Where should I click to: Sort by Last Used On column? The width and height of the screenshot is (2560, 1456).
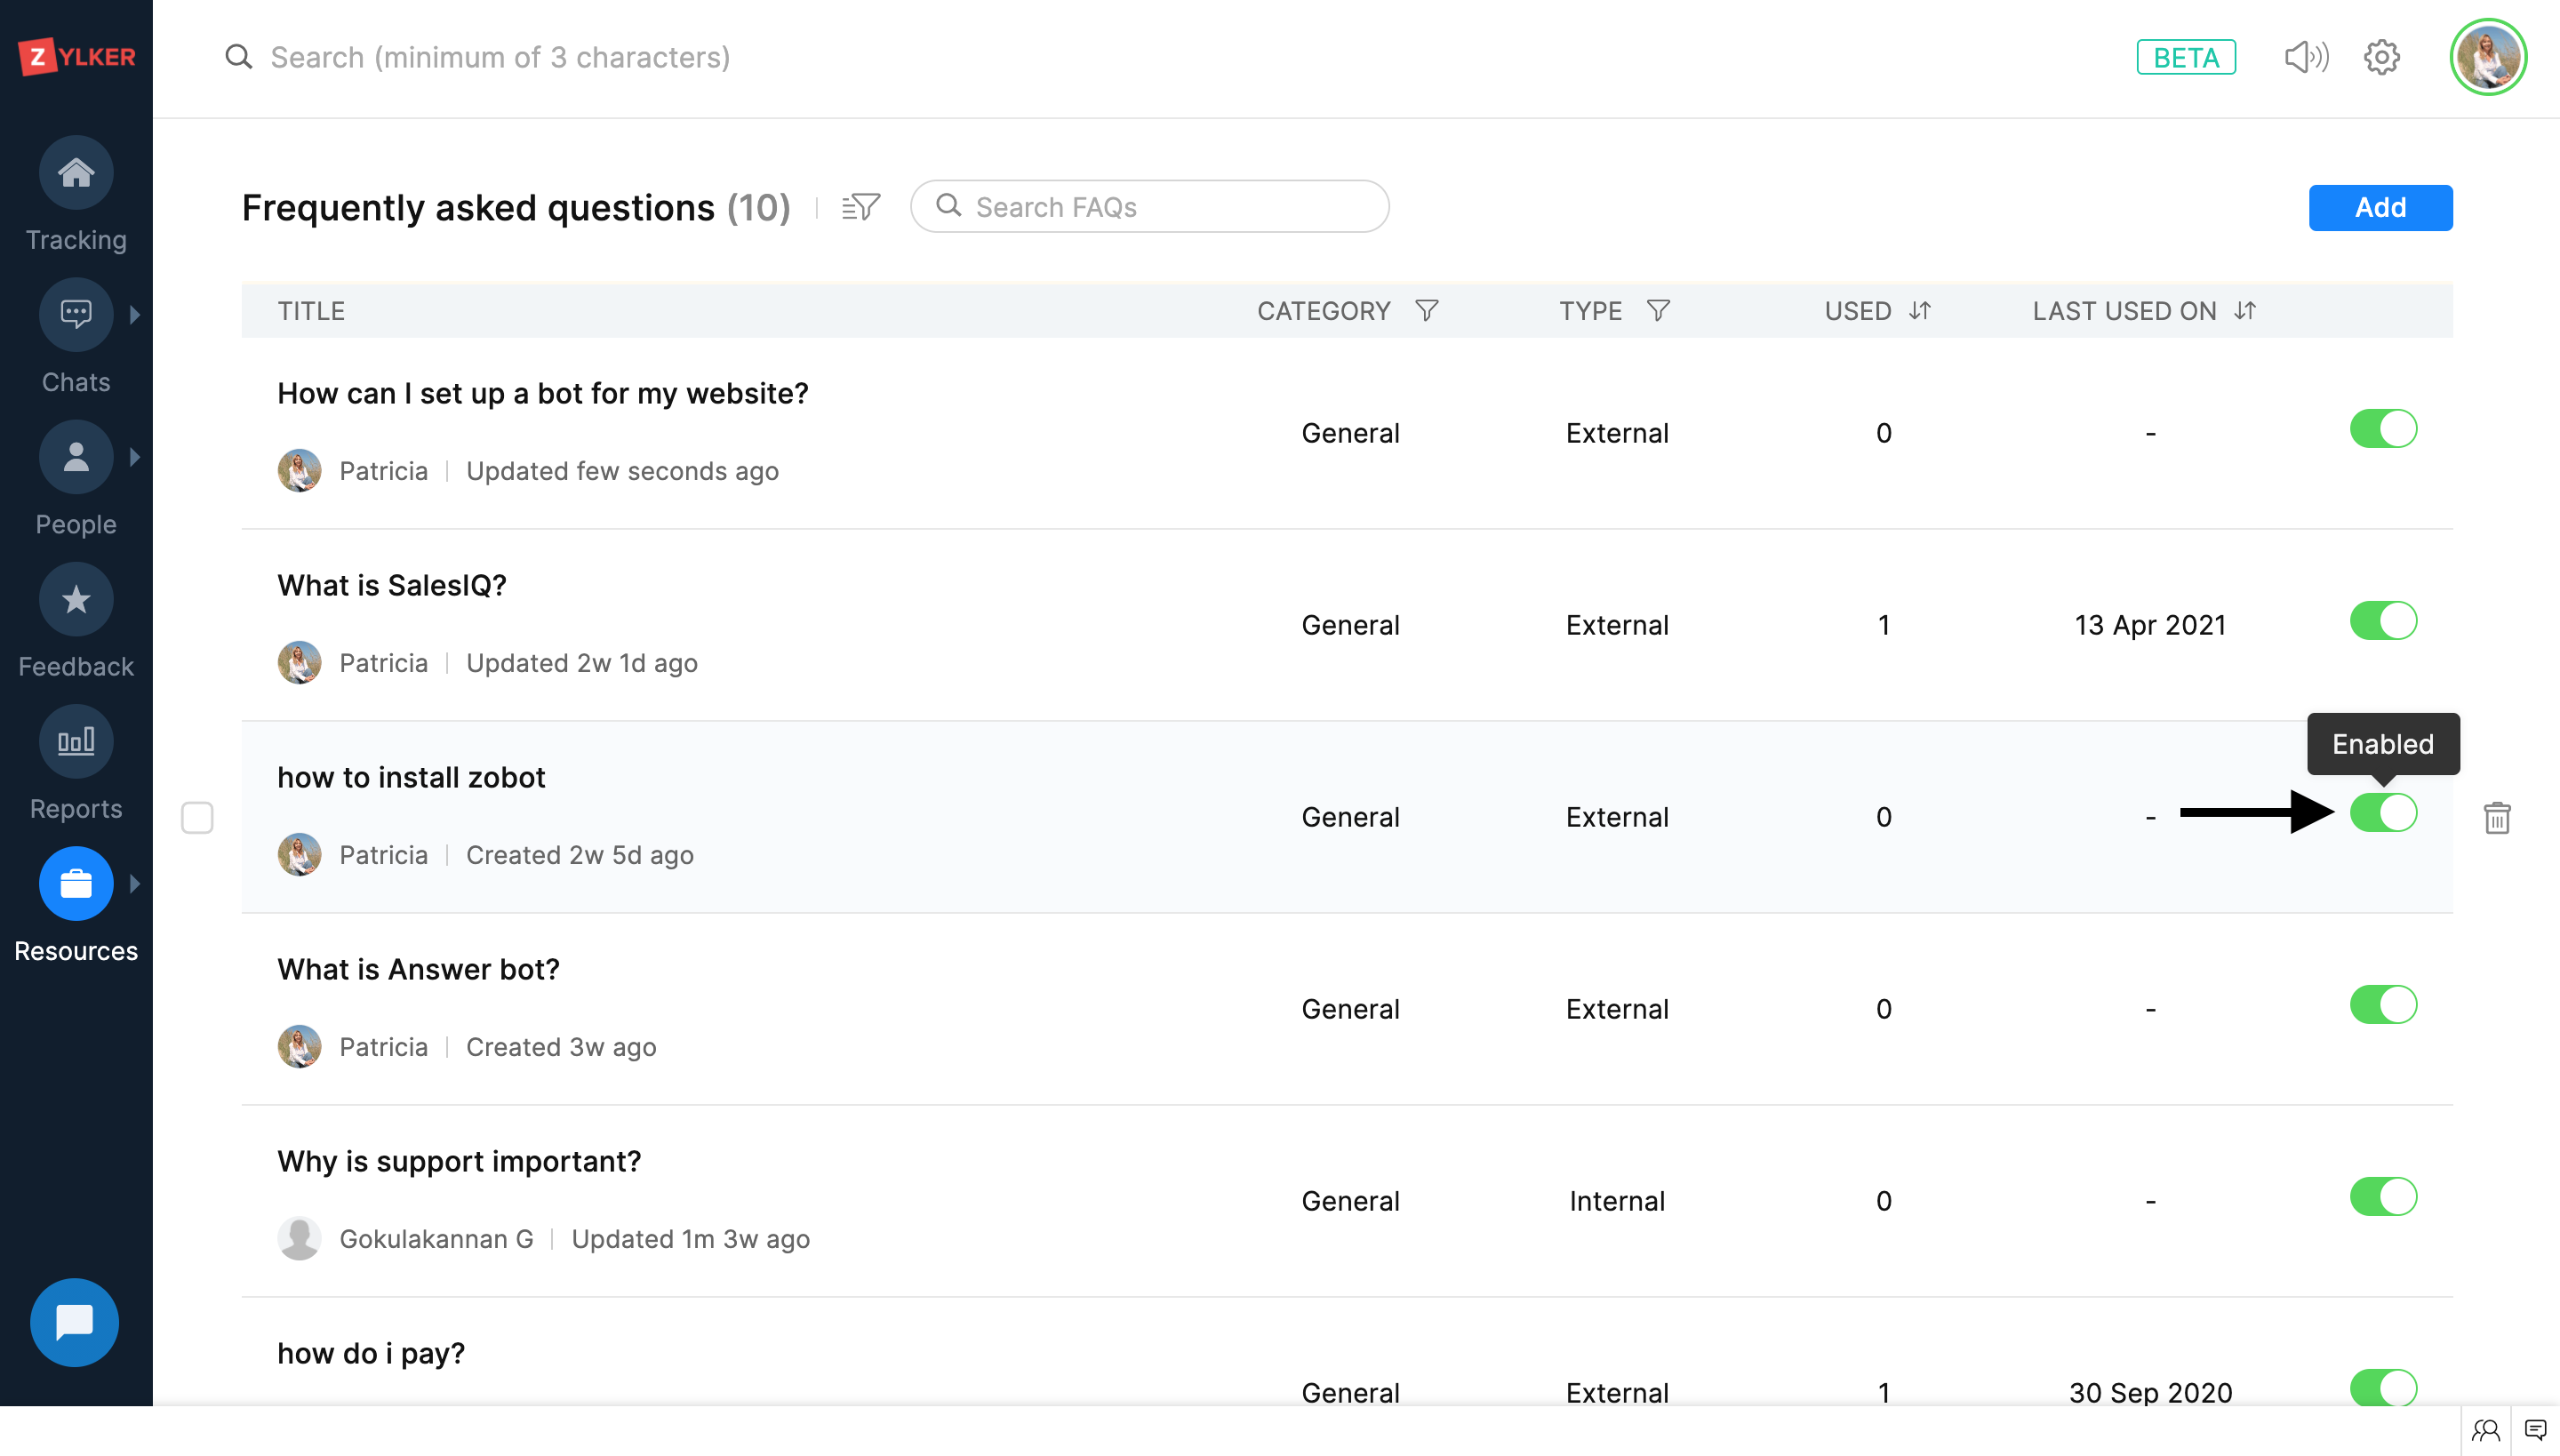click(x=2245, y=311)
